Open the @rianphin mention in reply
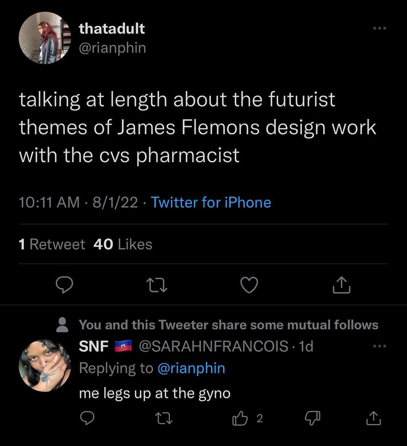Screen dimensions: 407x446 point(191,368)
